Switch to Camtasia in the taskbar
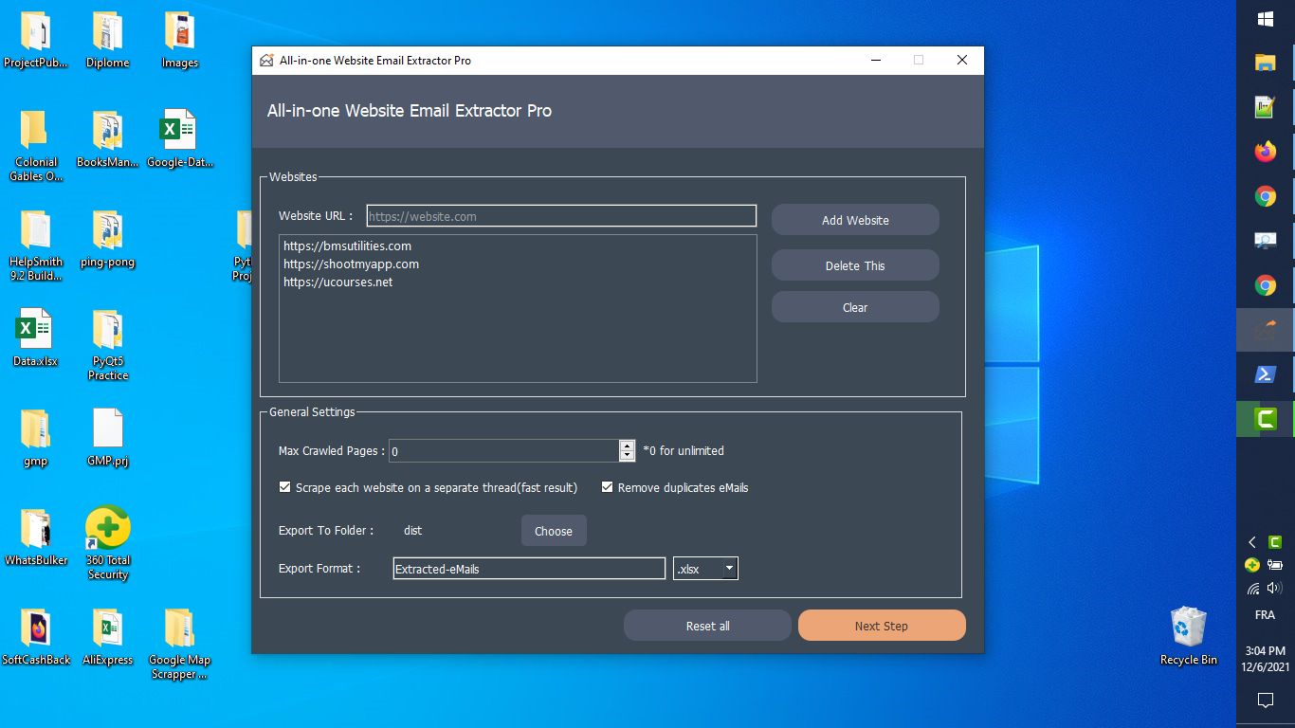Image resolution: width=1295 pixels, height=728 pixels. (1265, 419)
